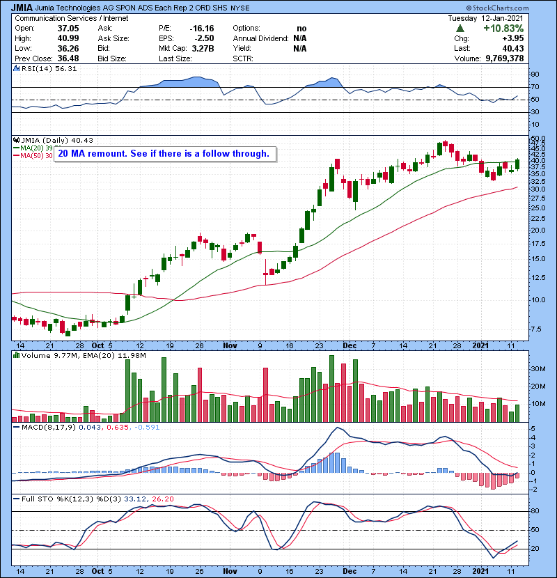Image resolution: width=557 pixels, height=578 pixels.
Task: Click the candlestick icon beside JMIA (Daily)
Action: [16, 140]
